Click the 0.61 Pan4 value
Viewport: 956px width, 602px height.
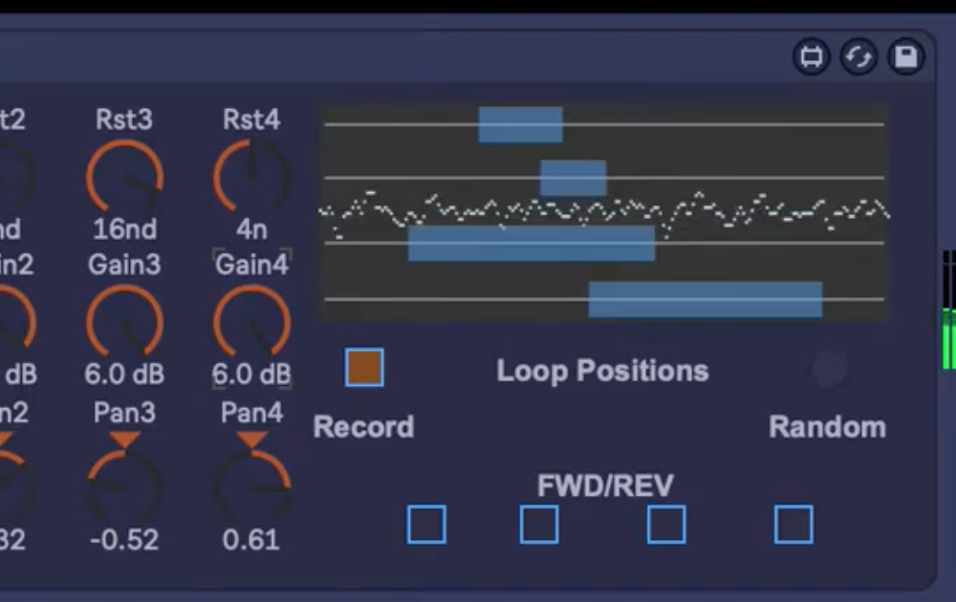[251, 540]
